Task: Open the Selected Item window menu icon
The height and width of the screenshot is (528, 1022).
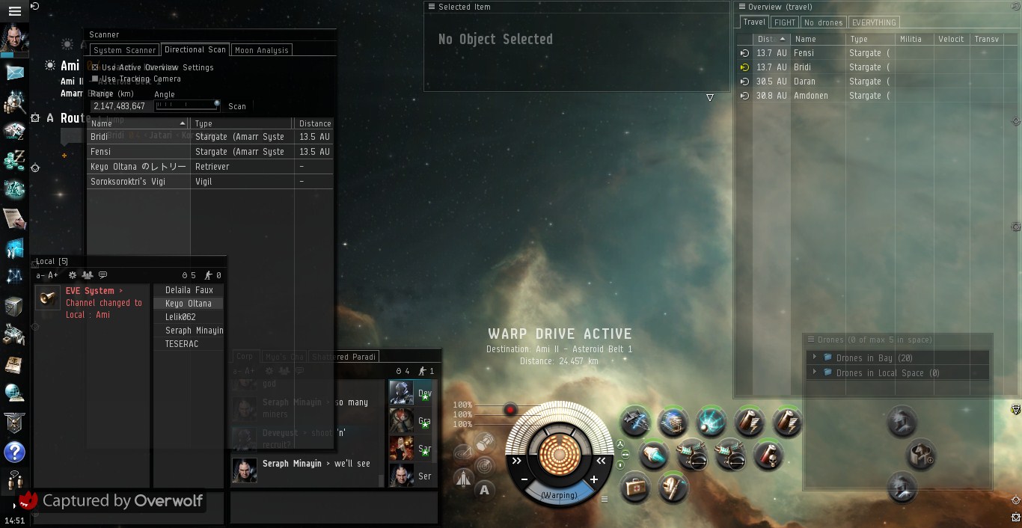Action: tap(431, 7)
